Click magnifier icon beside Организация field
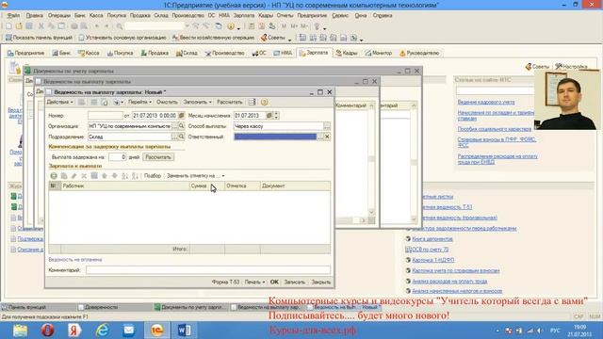This screenshot has height=339, width=603. tap(182, 126)
